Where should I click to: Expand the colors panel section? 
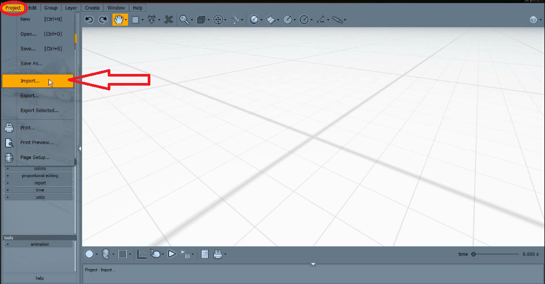pos(38,169)
